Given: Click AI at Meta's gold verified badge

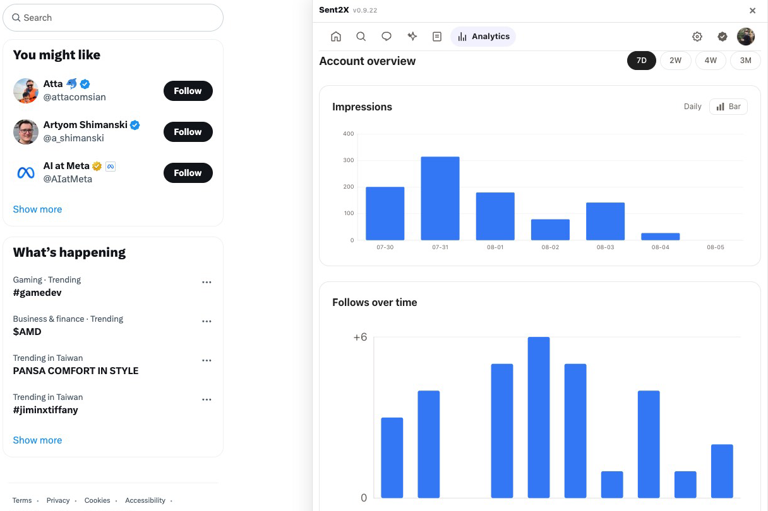Looking at the screenshot, I should (97, 166).
